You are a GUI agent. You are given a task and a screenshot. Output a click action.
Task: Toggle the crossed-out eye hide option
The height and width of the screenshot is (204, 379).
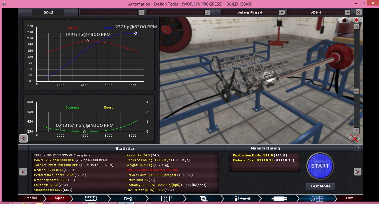(x=355, y=138)
